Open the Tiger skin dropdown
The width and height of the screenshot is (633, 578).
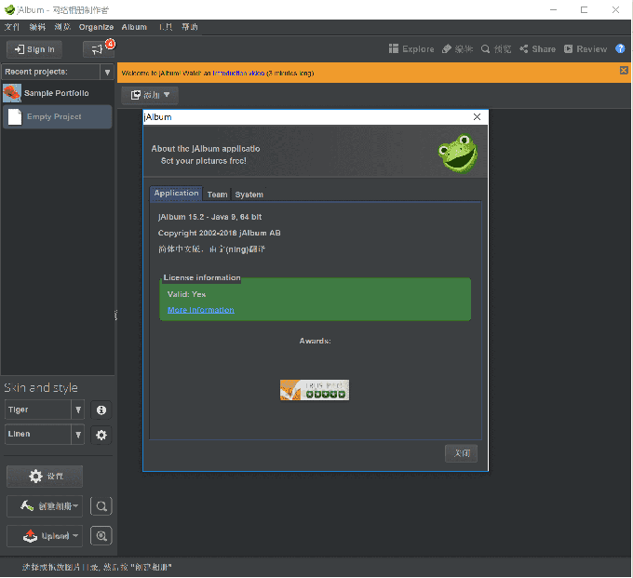pyautogui.click(x=78, y=410)
